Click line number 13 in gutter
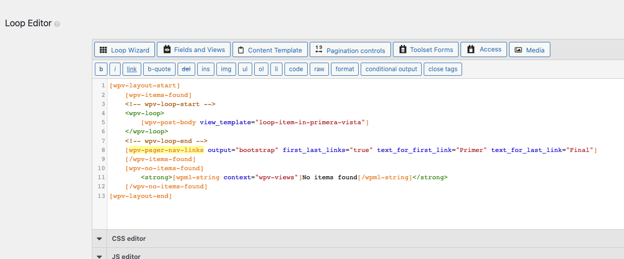This screenshot has width=624, height=259. pos(101,195)
